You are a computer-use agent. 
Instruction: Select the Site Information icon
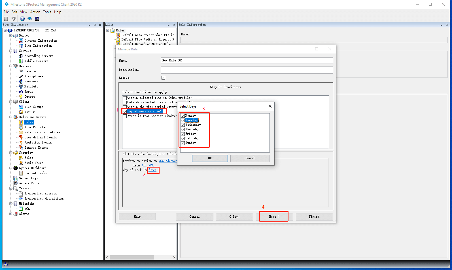[21, 46]
